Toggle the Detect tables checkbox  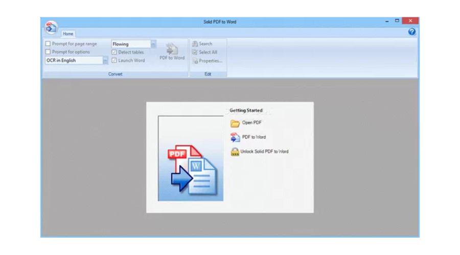pyautogui.click(x=114, y=52)
